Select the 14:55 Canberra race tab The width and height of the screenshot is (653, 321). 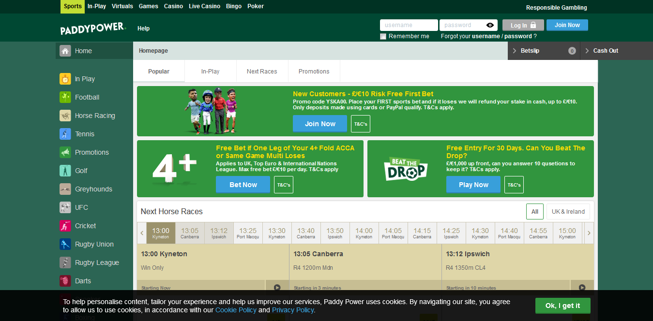(538, 233)
